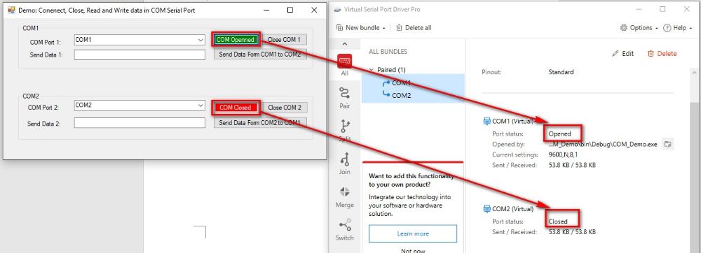Click the 9600,N,8,1 current settings value
Image resolution: width=701 pixels, height=253 pixels.
pyautogui.click(x=564, y=154)
